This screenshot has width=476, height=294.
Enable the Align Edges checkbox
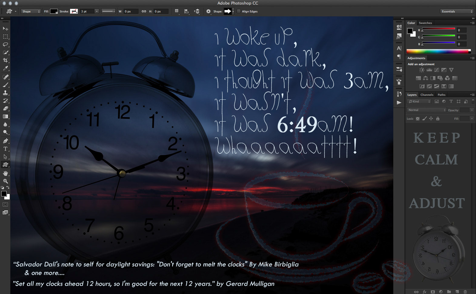(x=239, y=12)
